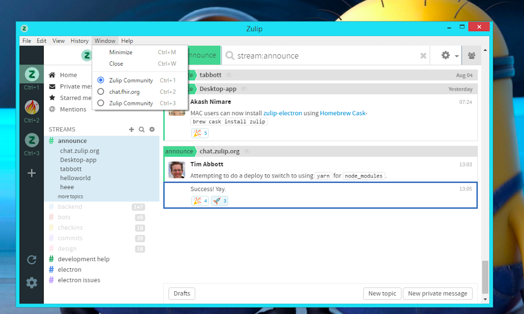Click the 13:05 message timestamp
Screen dimensions: 524x314
coord(465,189)
